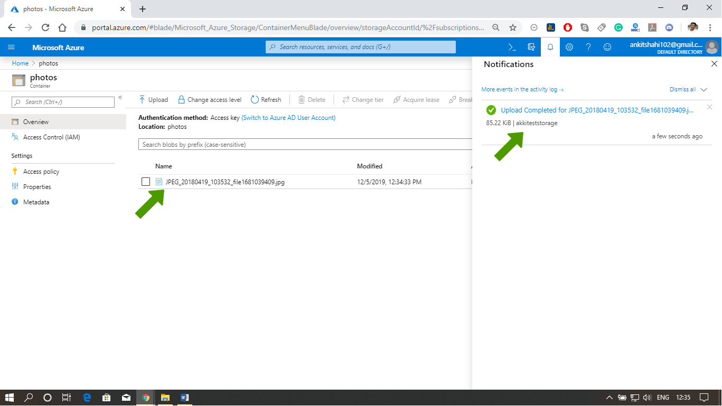
Task: Open the Cloud Shell icon
Action: [512, 47]
